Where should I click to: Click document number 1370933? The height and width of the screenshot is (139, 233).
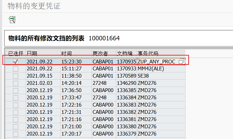[x=127, y=69]
